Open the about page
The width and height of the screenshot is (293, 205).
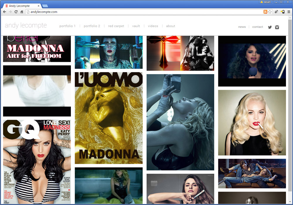[171, 26]
